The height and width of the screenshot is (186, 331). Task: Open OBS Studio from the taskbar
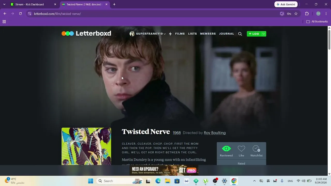coord(215,181)
